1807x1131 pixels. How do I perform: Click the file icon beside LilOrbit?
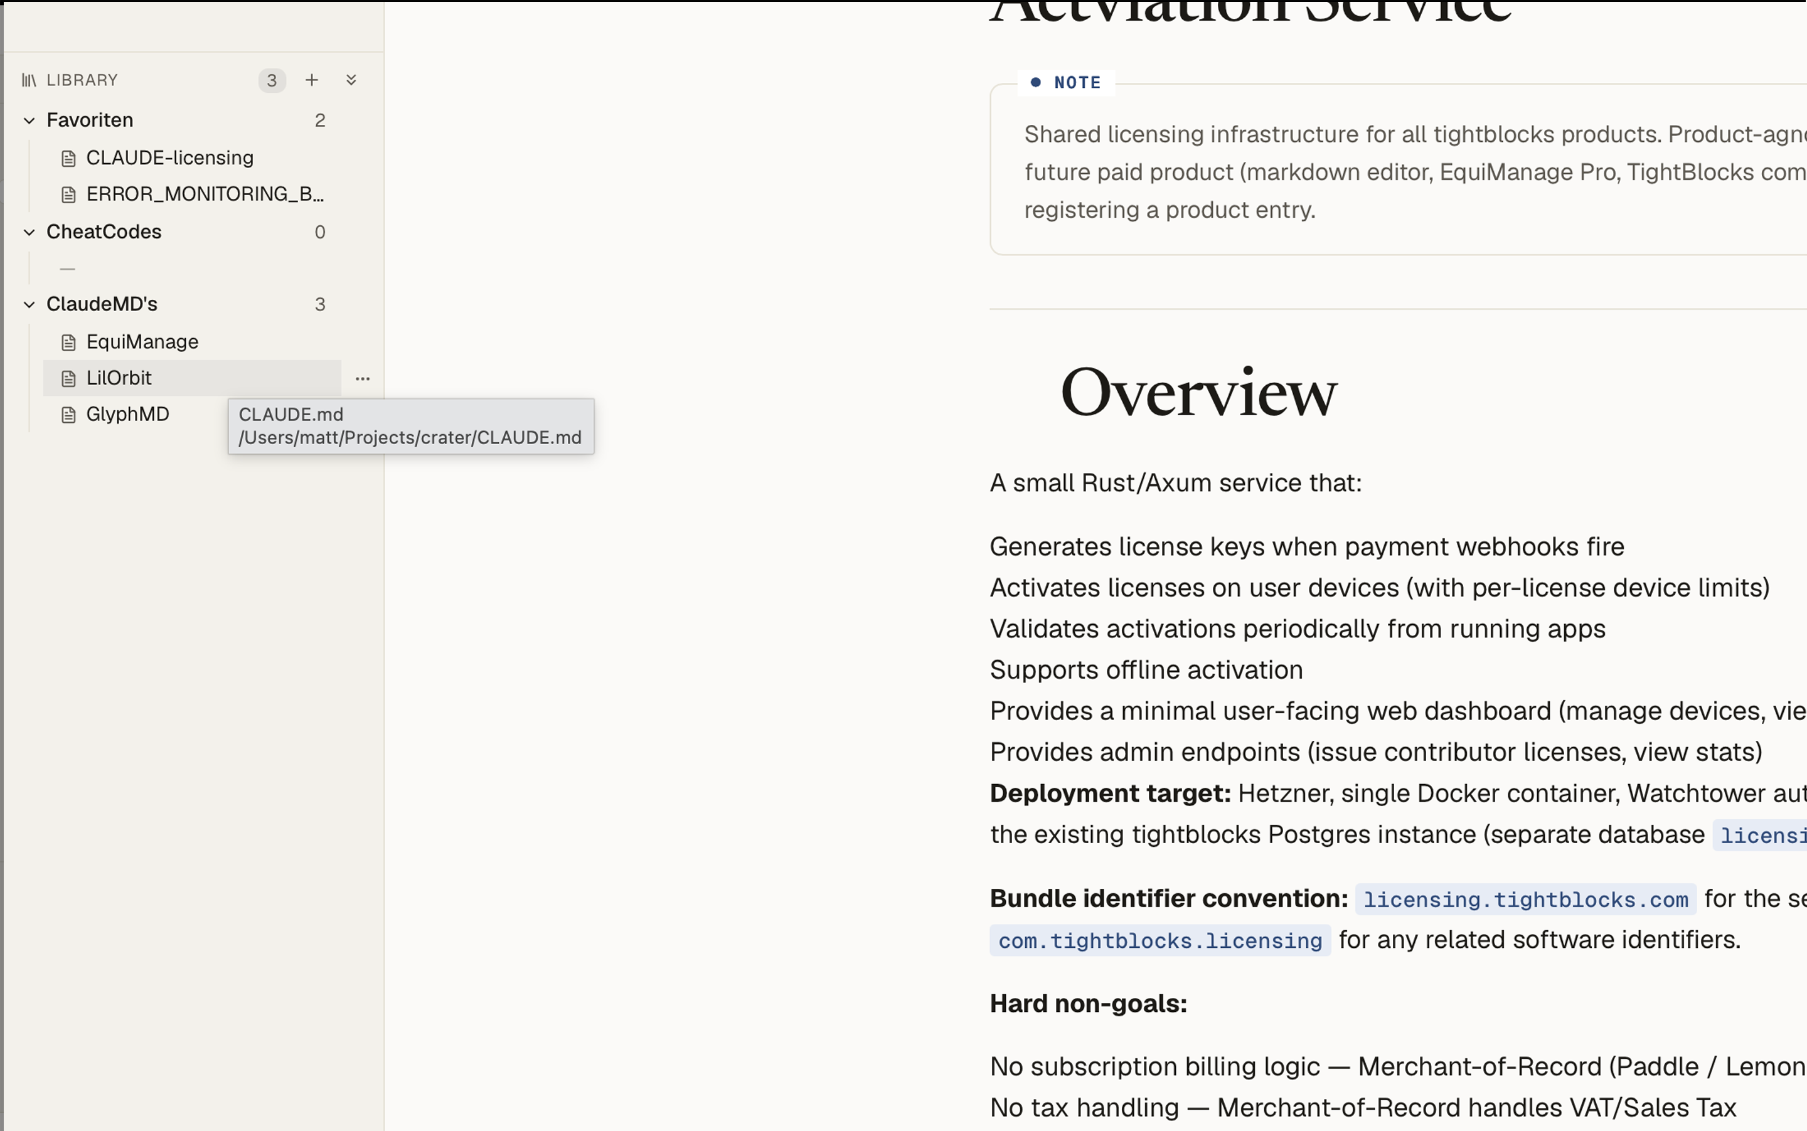(68, 378)
